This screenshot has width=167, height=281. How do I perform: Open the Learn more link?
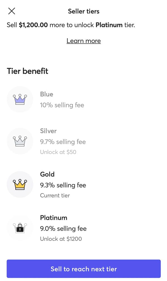click(x=83, y=41)
